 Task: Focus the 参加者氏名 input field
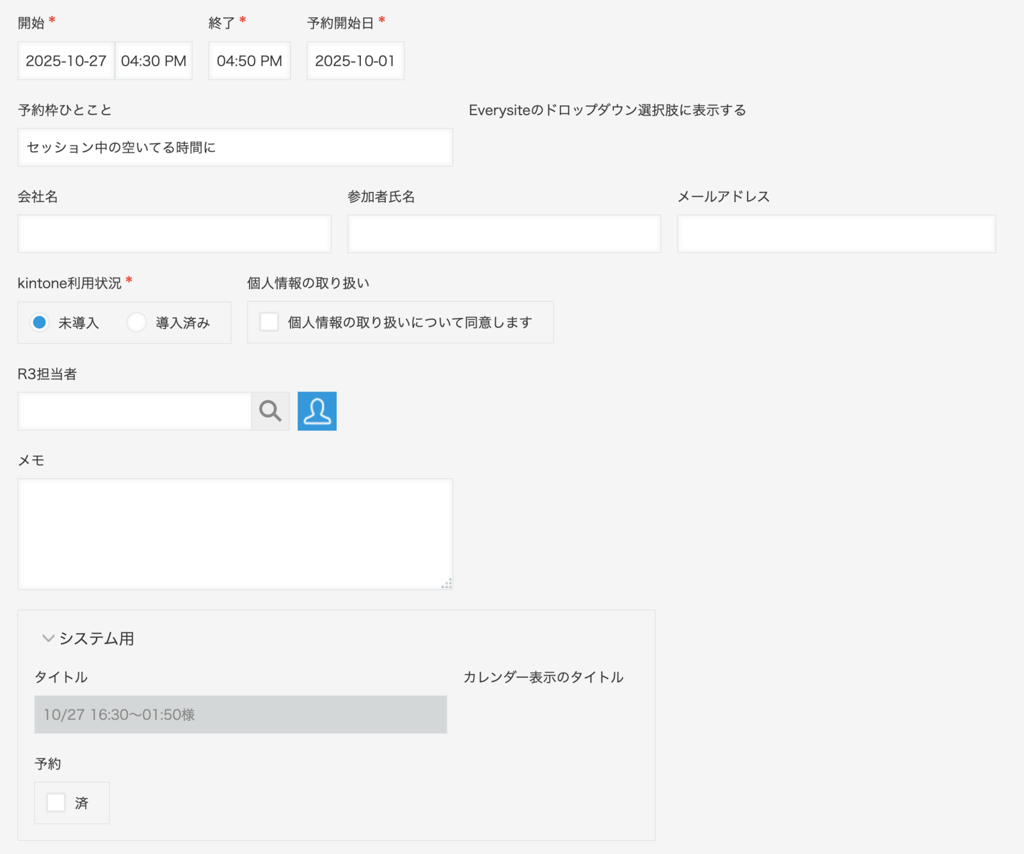tap(504, 233)
